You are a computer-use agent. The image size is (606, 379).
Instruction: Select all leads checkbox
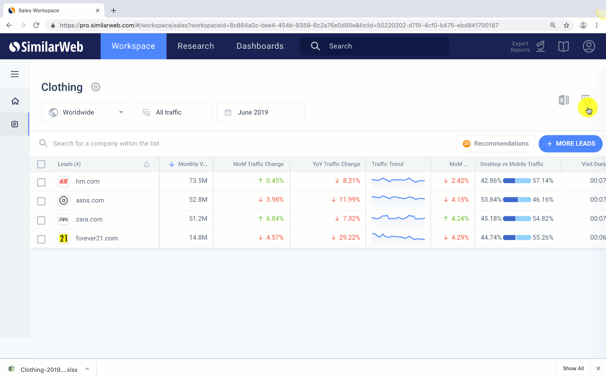tap(41, 164)
